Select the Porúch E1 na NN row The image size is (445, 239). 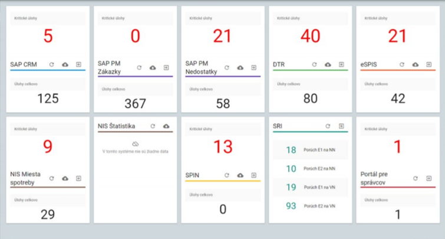click(311, 150)
